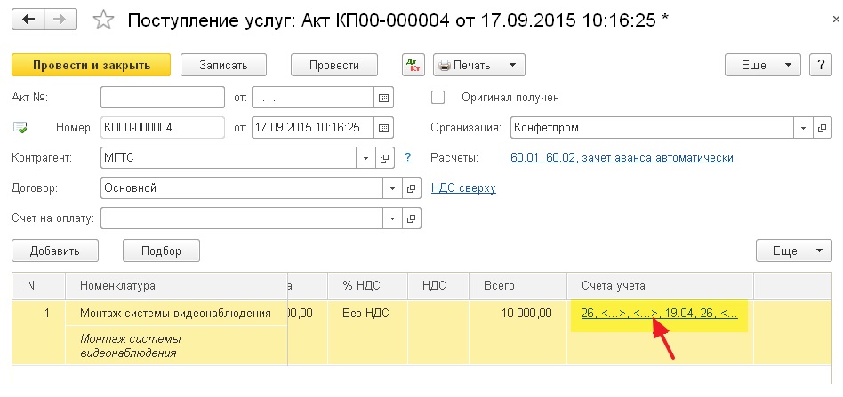Open Договор Основной record card

click(x=412, y=188)
